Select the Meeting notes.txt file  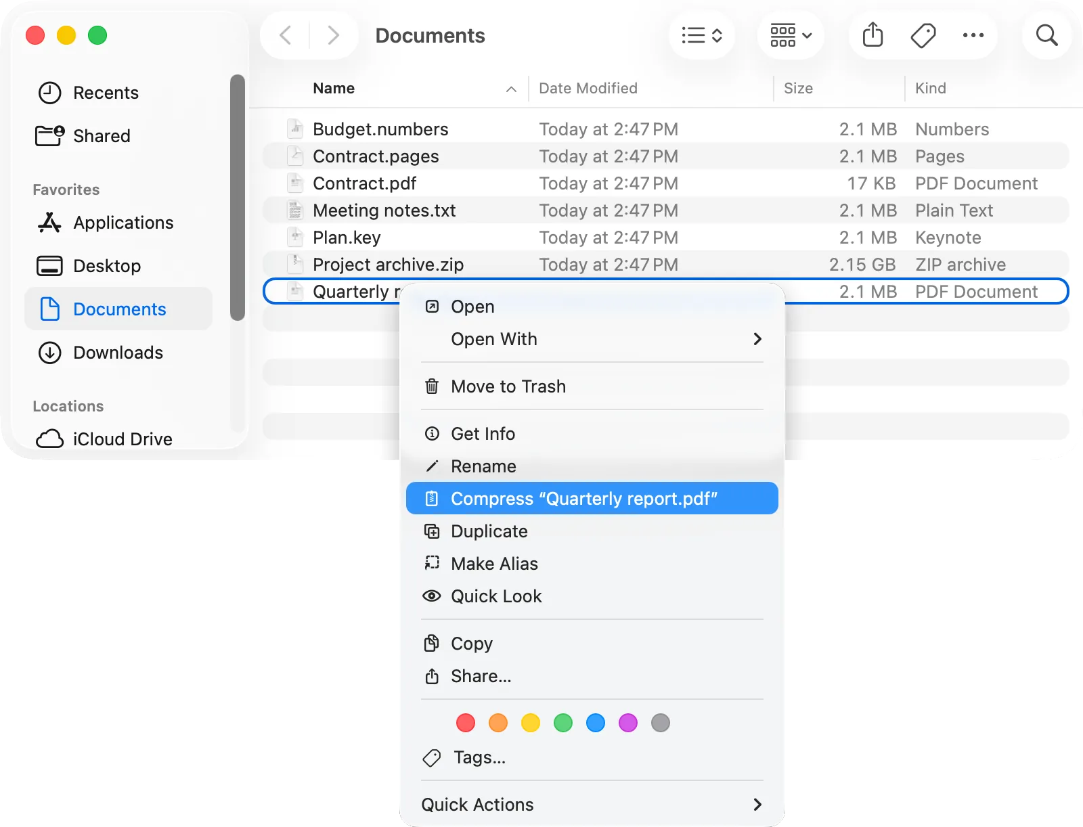point(666,210)
